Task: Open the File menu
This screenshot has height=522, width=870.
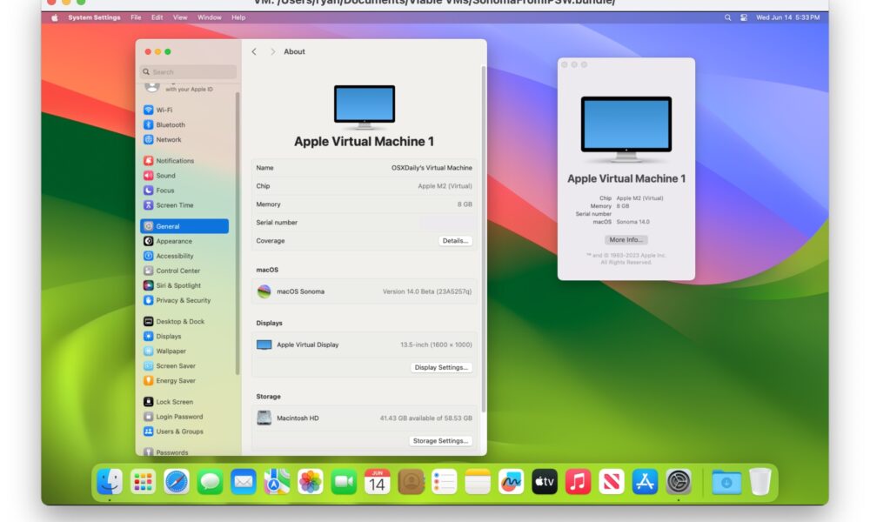Action: coord(136,17)
